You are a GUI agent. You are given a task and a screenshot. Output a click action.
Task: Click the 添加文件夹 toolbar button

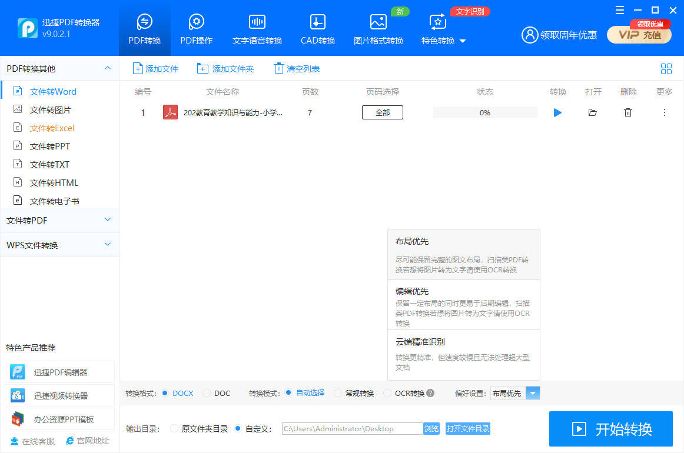click(x=225, y=68)
